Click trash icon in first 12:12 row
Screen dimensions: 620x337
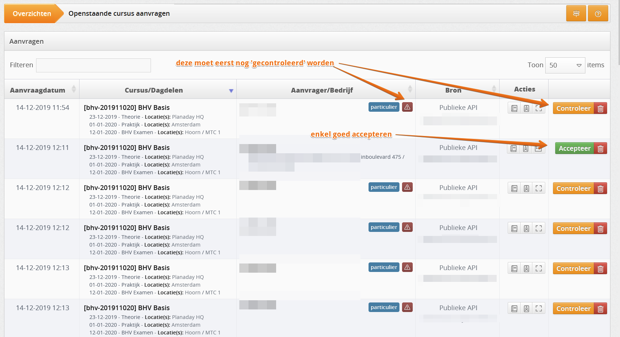pyautogui.click(x=600, y=189)
